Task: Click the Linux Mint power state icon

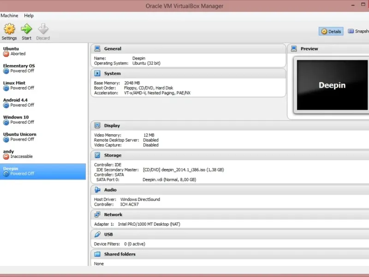Action: 6,88
